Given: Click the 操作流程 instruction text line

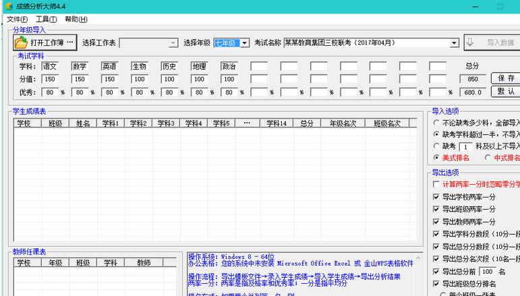Looking at the screenshot, I should (x=294, y=276).
